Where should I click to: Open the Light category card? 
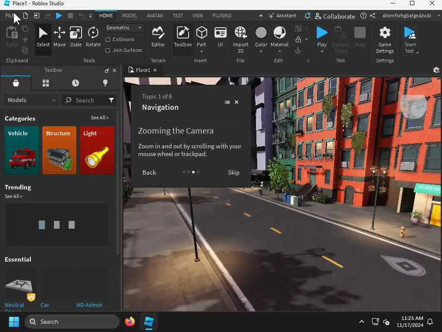(97, 150)
